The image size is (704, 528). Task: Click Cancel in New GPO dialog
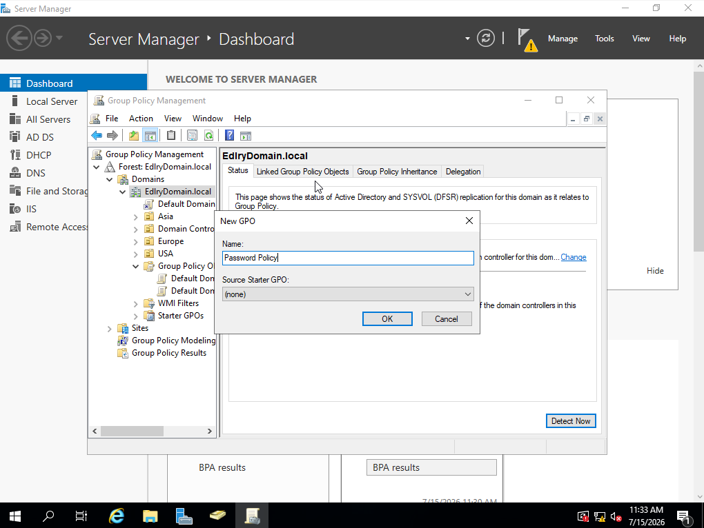[447, 318]
